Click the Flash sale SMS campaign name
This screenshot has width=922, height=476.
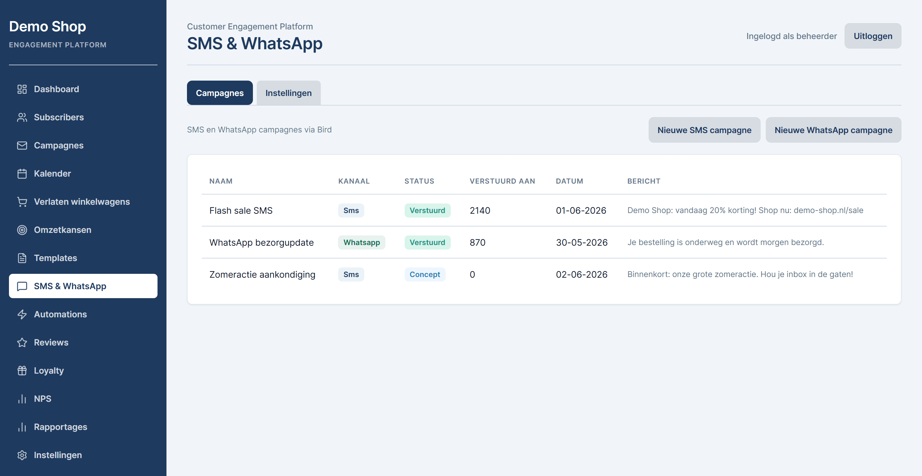pyautogui.click(x=241, y=210)
